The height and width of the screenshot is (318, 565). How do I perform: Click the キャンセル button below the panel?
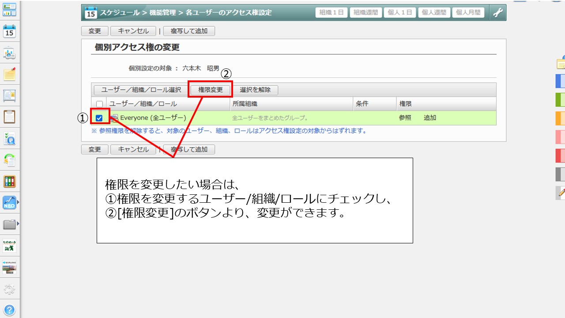(x=133, y=149)
